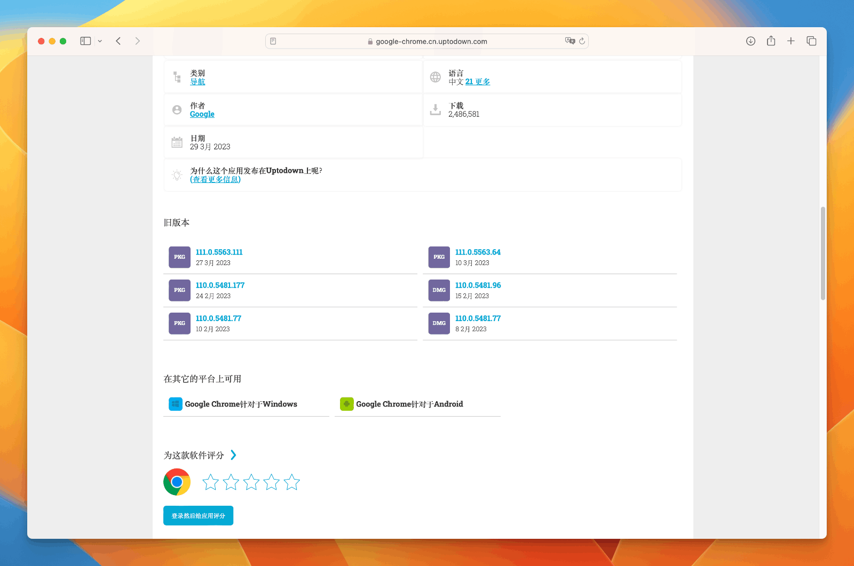Rate the app two stars

(231, 482)
